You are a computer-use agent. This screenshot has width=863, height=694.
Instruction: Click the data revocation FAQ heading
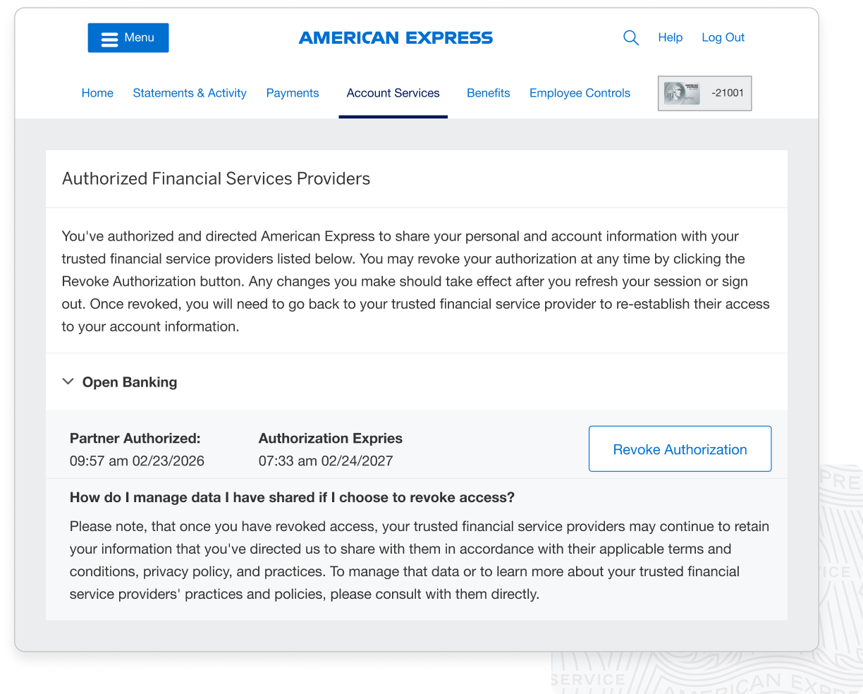click(x=292, y=497)
